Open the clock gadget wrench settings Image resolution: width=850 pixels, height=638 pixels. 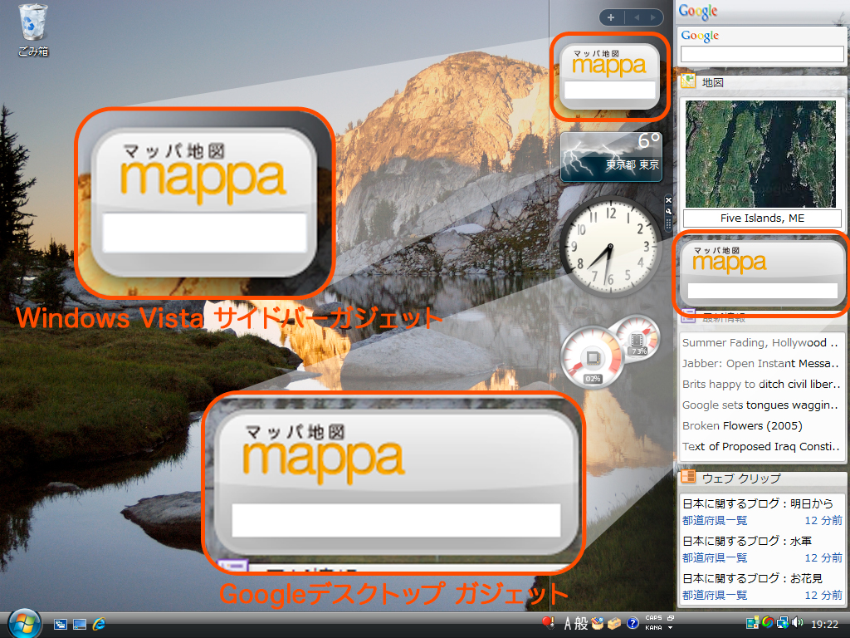coord(667,211)
